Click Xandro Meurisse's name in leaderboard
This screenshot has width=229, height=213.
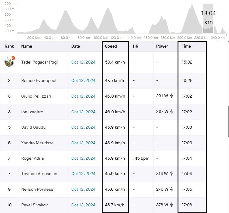pyautogui.click(x=37, y=143)
